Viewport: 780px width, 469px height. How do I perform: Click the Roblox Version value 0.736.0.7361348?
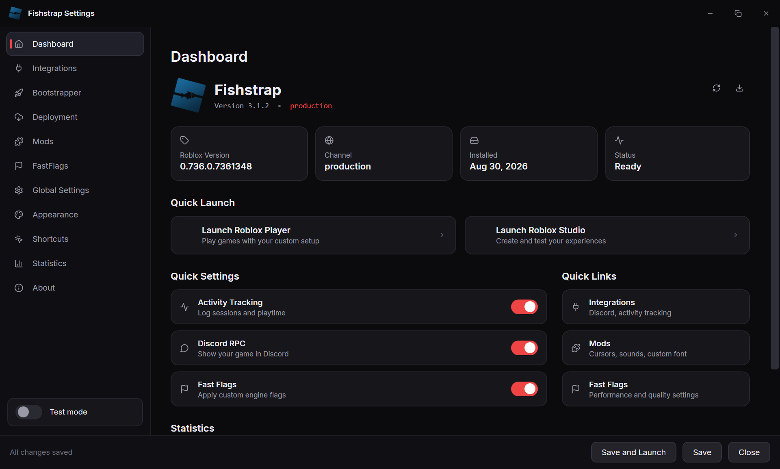216,166
